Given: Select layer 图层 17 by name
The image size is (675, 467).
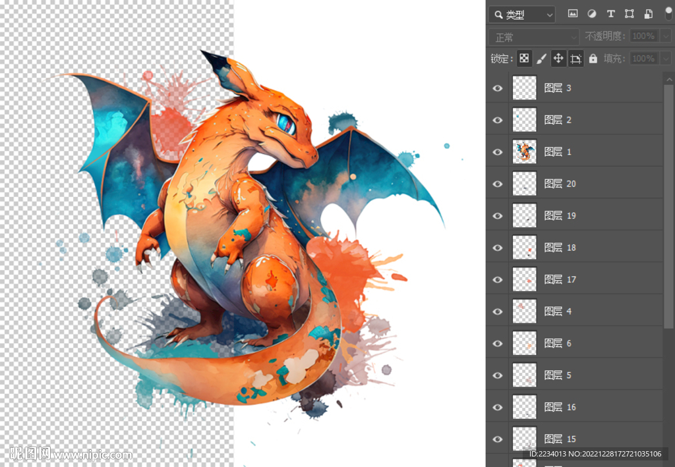Looking at the screenshot, I should tap(560, 279).
